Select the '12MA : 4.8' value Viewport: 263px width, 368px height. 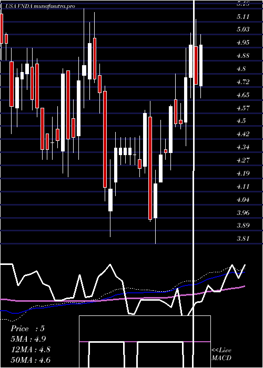coord(31,350)
